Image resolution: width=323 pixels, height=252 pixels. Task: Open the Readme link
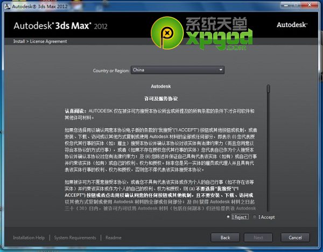(113, 237)
